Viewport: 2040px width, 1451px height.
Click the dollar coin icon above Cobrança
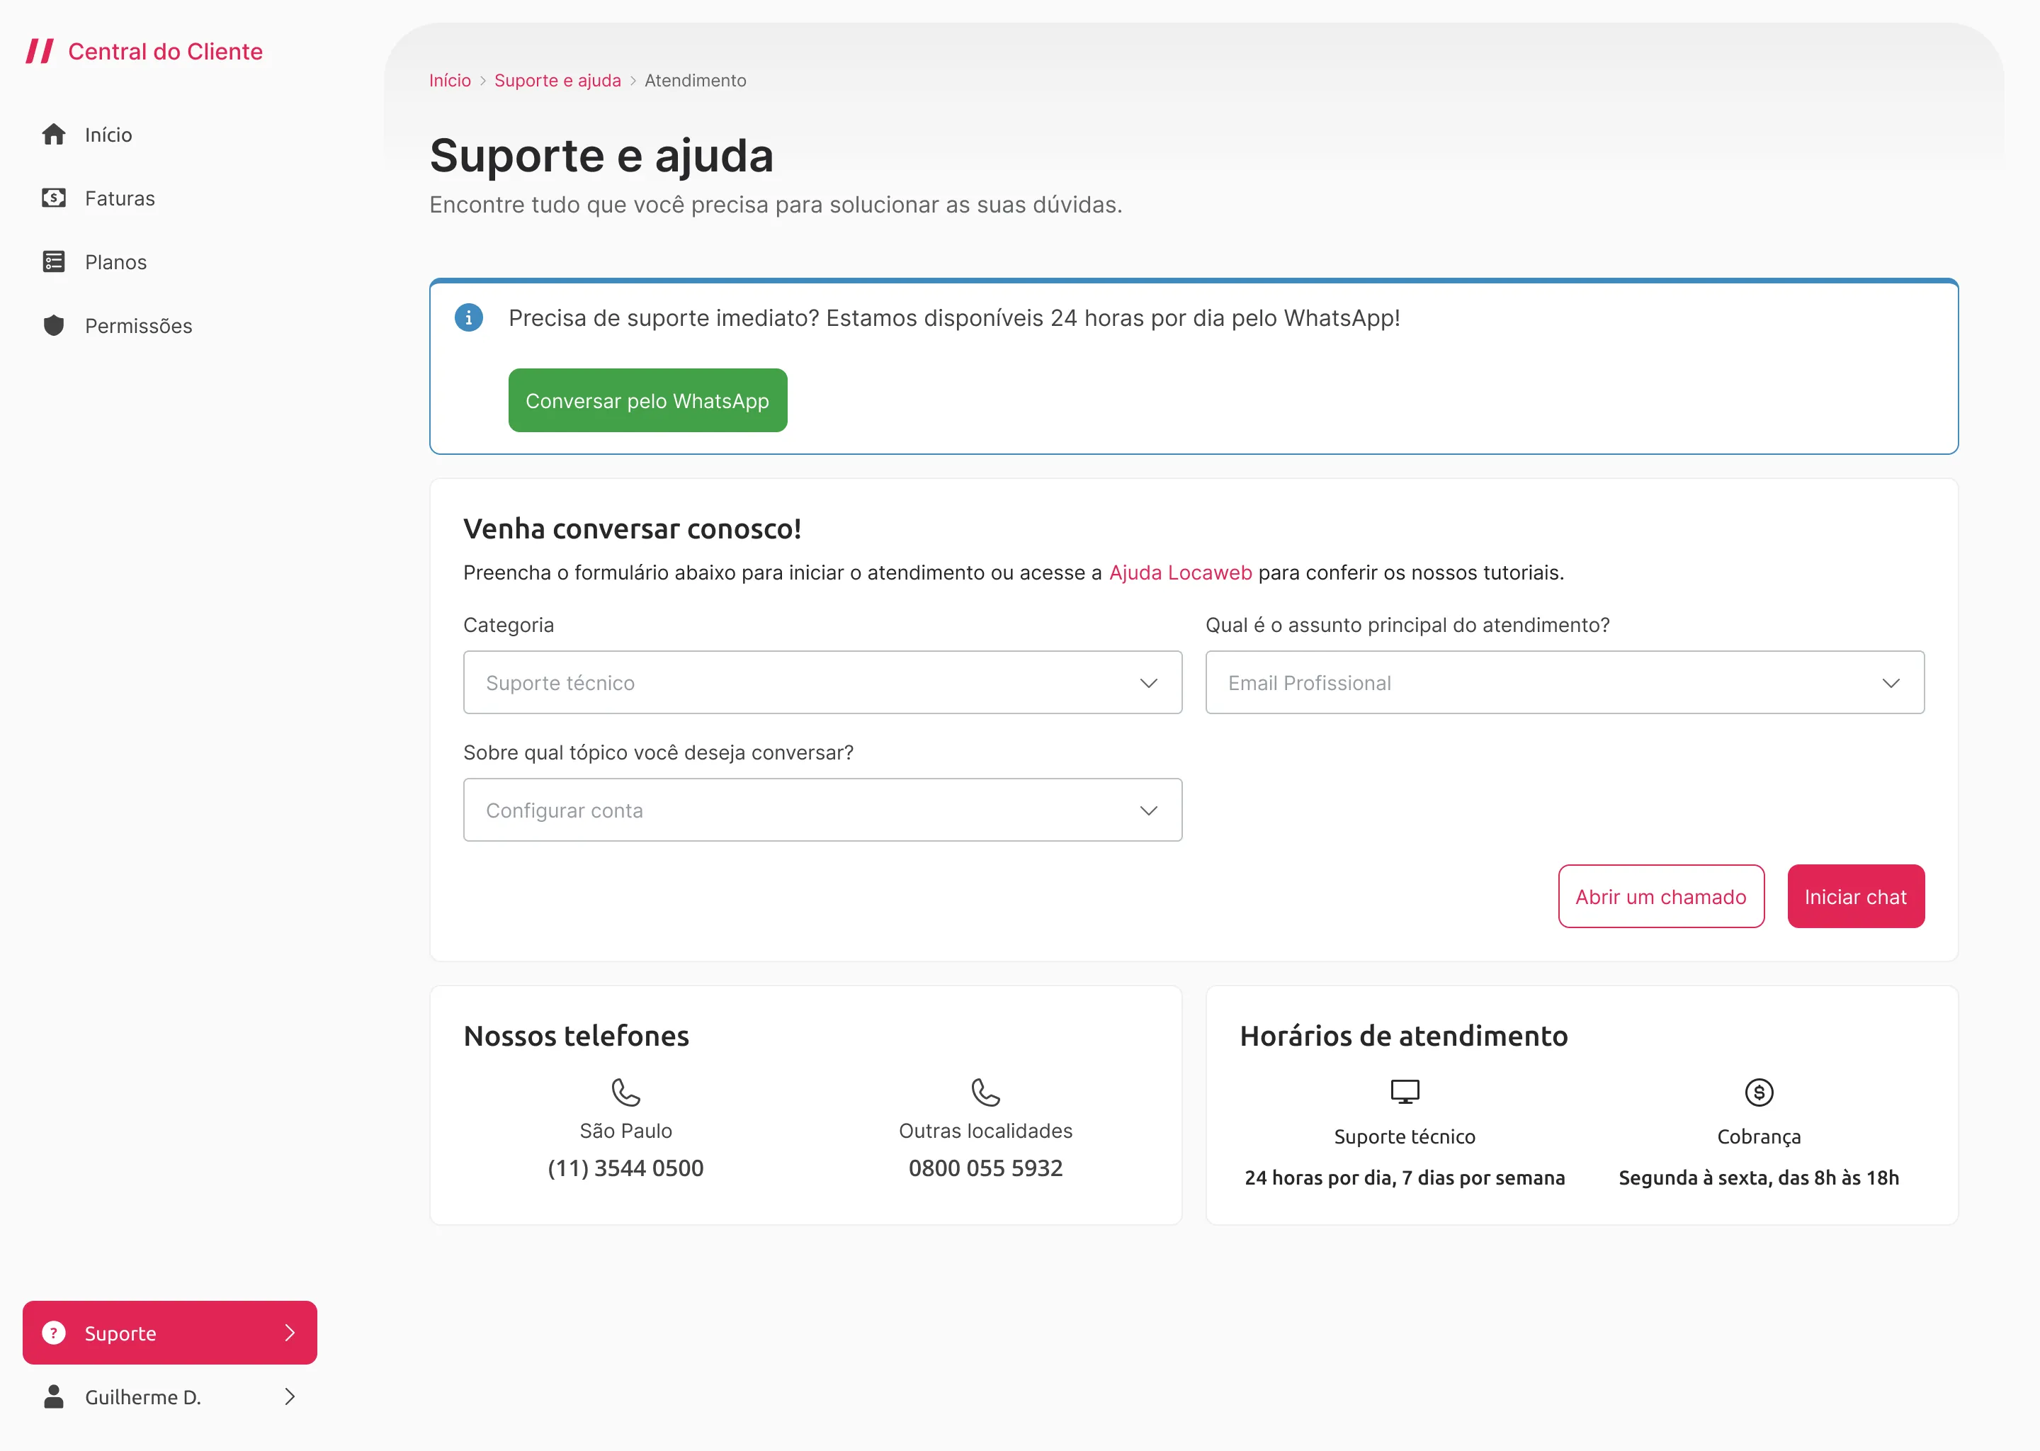pyautogui.click(x=1759, y=1092)
